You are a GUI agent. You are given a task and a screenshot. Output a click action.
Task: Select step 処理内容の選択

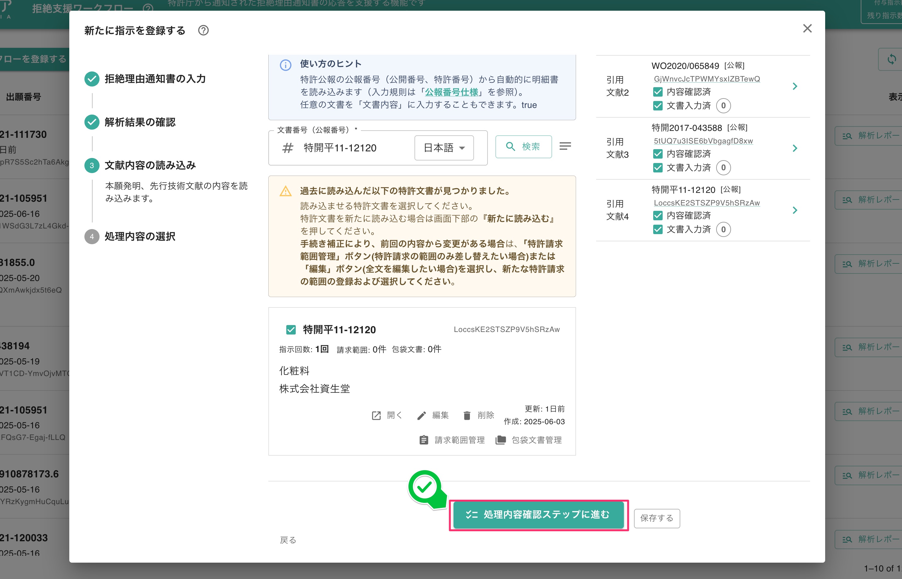pos(130,237)
